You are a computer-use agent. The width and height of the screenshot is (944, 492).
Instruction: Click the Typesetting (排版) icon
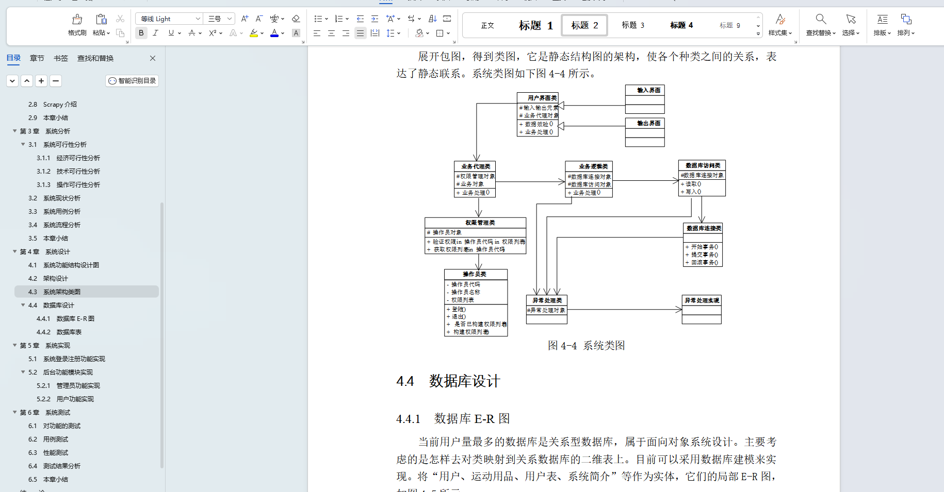tap(882, 19)
